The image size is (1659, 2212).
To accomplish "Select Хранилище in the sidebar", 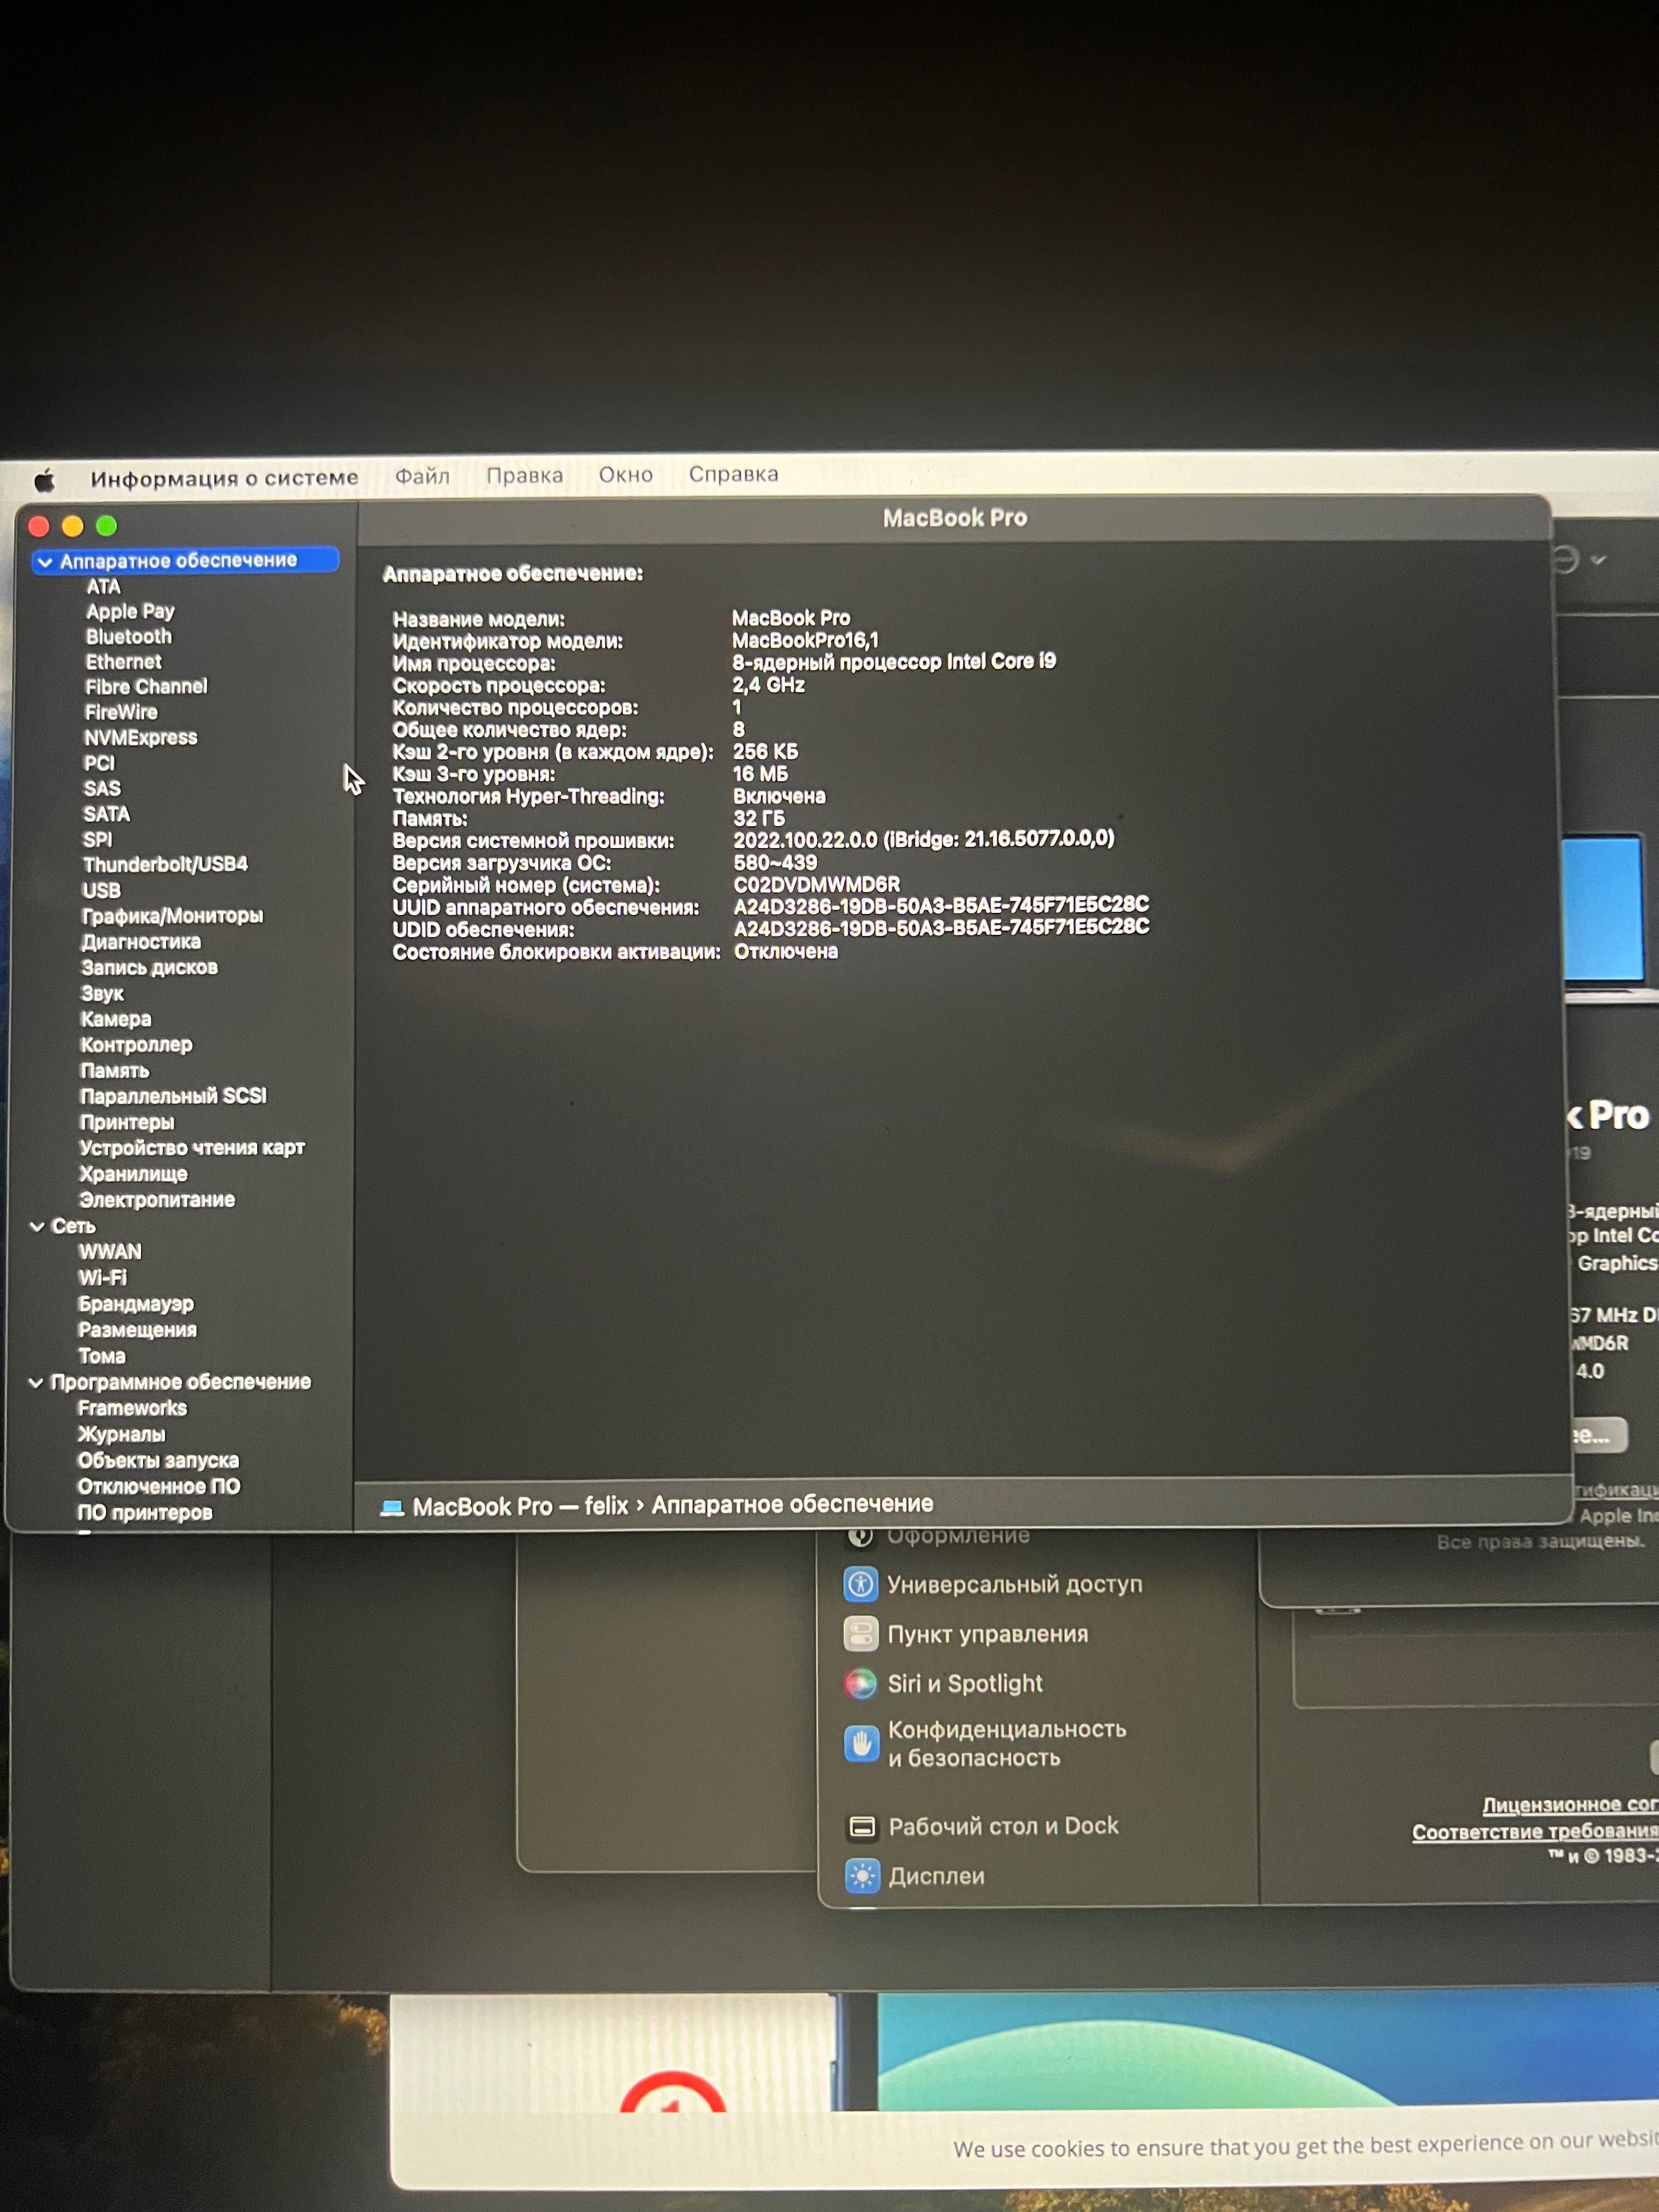I will pyautogui.click(x=133, y=1174).
